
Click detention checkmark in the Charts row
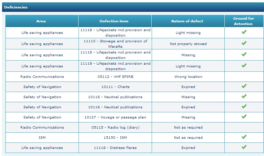(x=244, y=86)
